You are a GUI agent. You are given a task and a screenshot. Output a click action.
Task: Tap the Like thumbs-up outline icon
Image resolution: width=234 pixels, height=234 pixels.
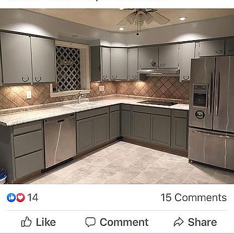(x=26, y=222)
